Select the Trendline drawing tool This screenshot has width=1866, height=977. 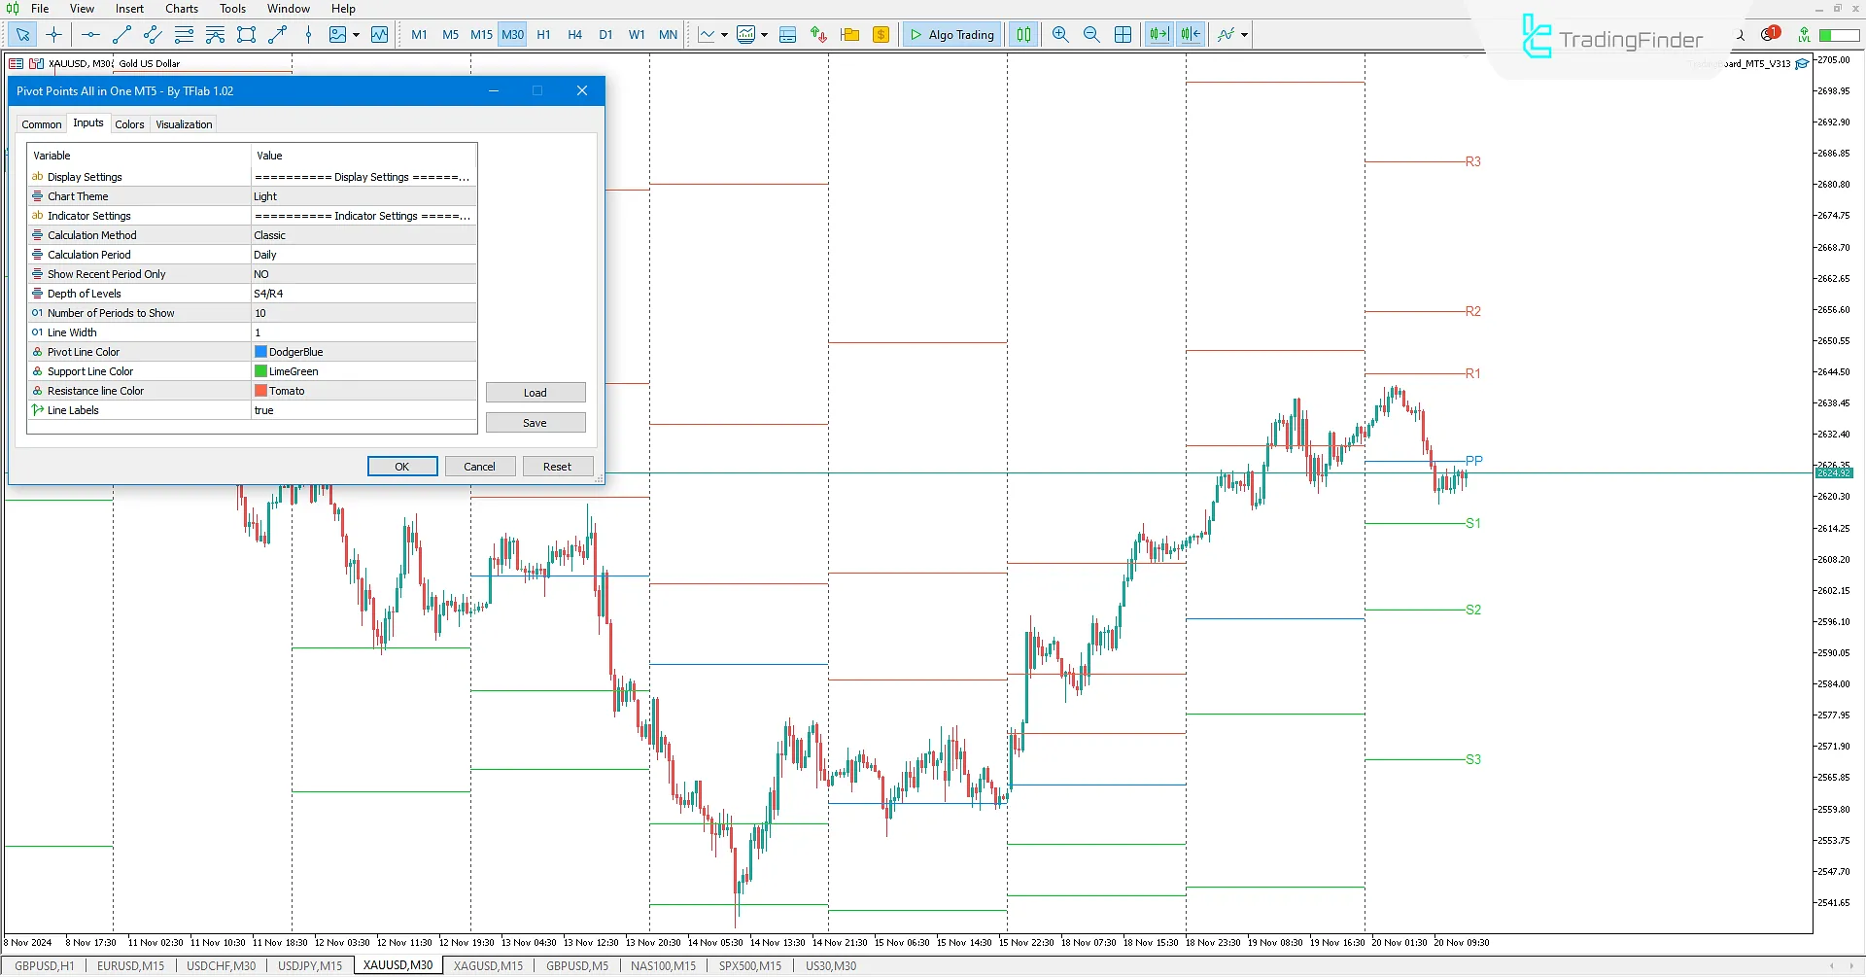121,34
